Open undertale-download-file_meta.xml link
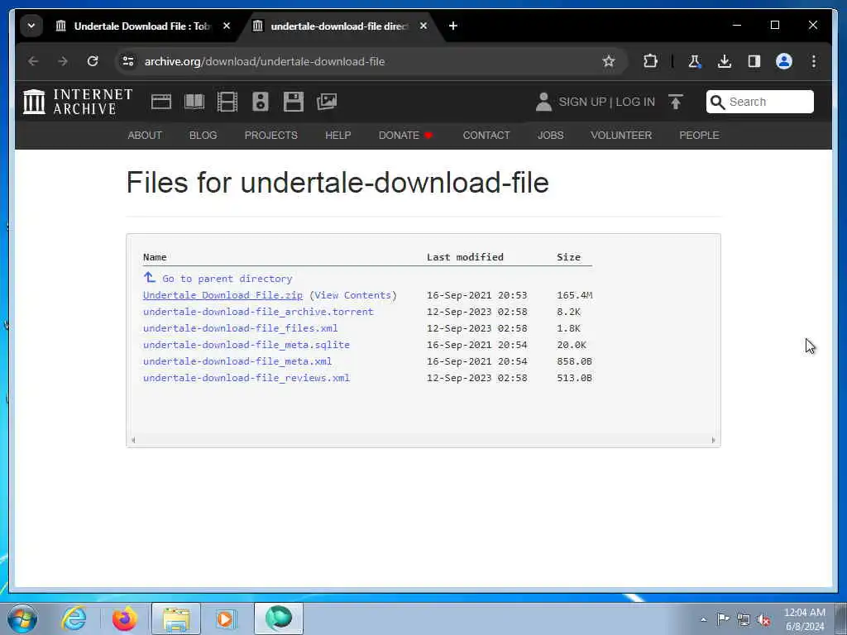 tap(237, 361)
